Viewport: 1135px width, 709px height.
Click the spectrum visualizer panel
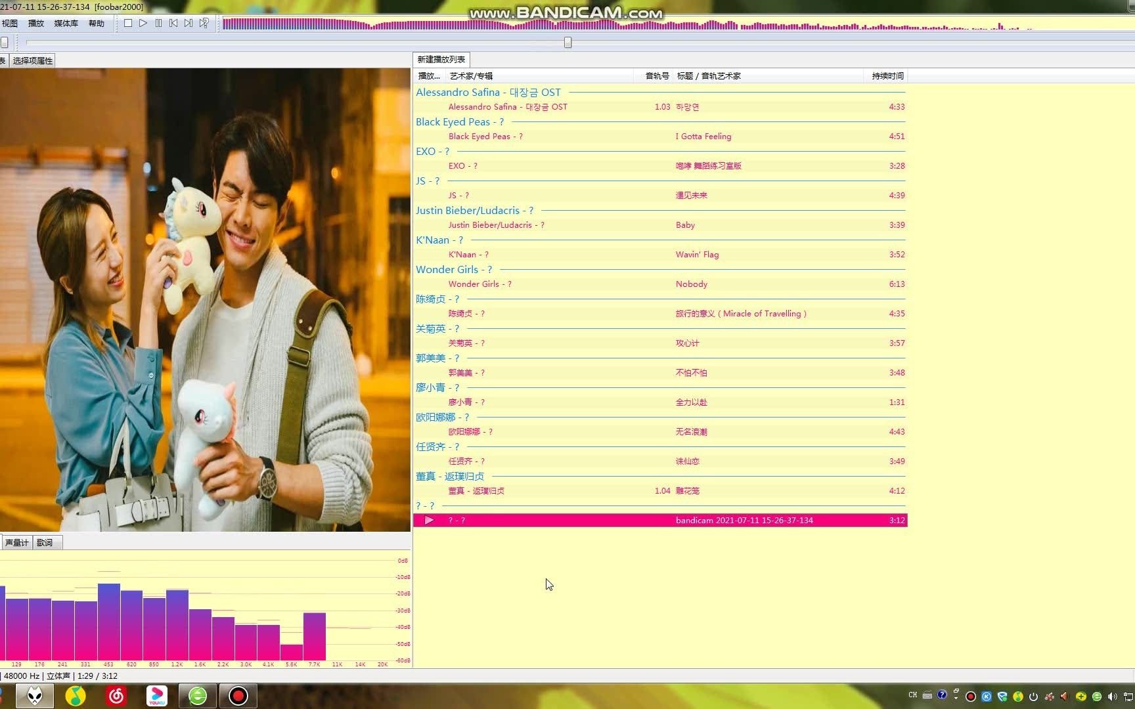[205, 610]
